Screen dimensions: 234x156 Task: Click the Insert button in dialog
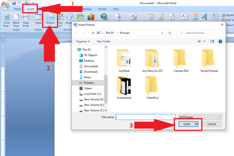coord(187,124)
